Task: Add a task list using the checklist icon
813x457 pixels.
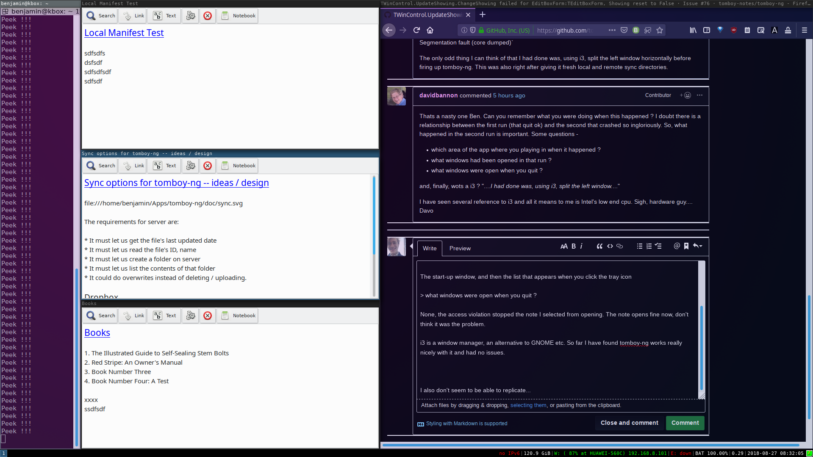Action: click(x=658, y=246)
